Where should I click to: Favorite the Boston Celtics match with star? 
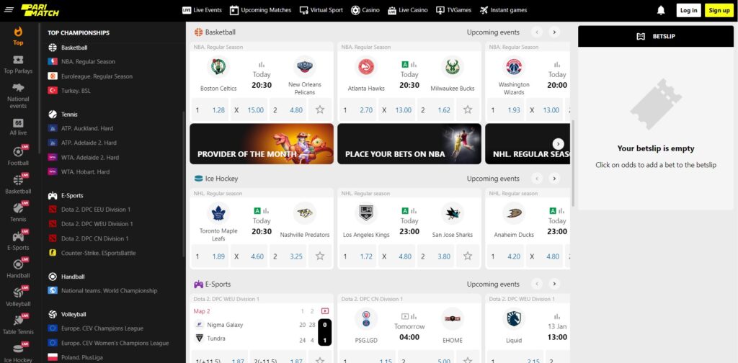[320, 109]
